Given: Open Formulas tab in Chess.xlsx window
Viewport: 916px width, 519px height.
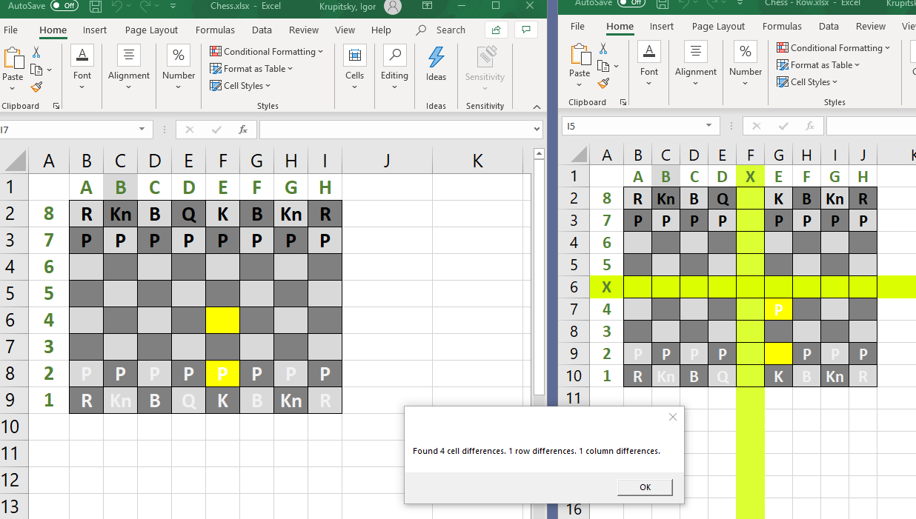Looking at the screenshot, I should (215, 30).
